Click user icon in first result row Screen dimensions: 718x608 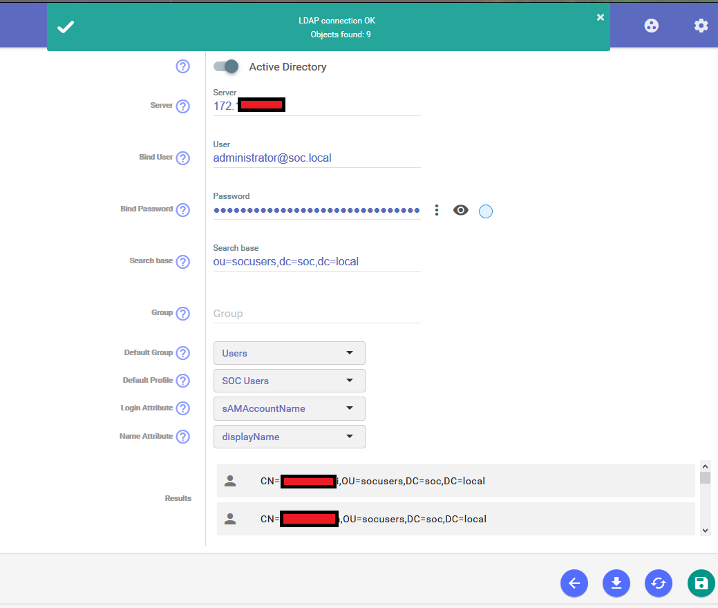[x=230, y=481]
